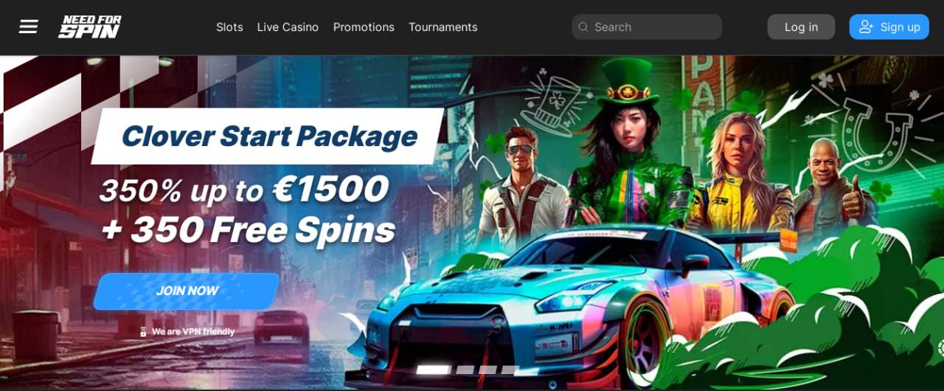This screenshot has height=391, width=944.
Task: Open the Slots section
Action: pyautogui.click(x=229, y=27)
